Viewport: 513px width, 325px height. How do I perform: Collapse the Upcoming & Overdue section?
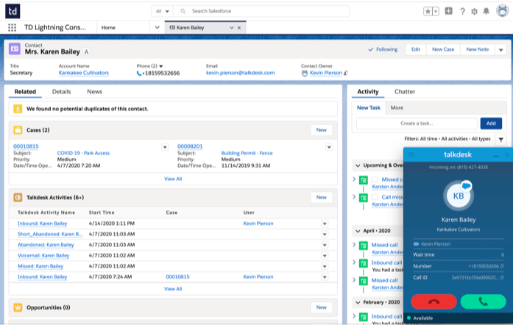coord(358,165)
